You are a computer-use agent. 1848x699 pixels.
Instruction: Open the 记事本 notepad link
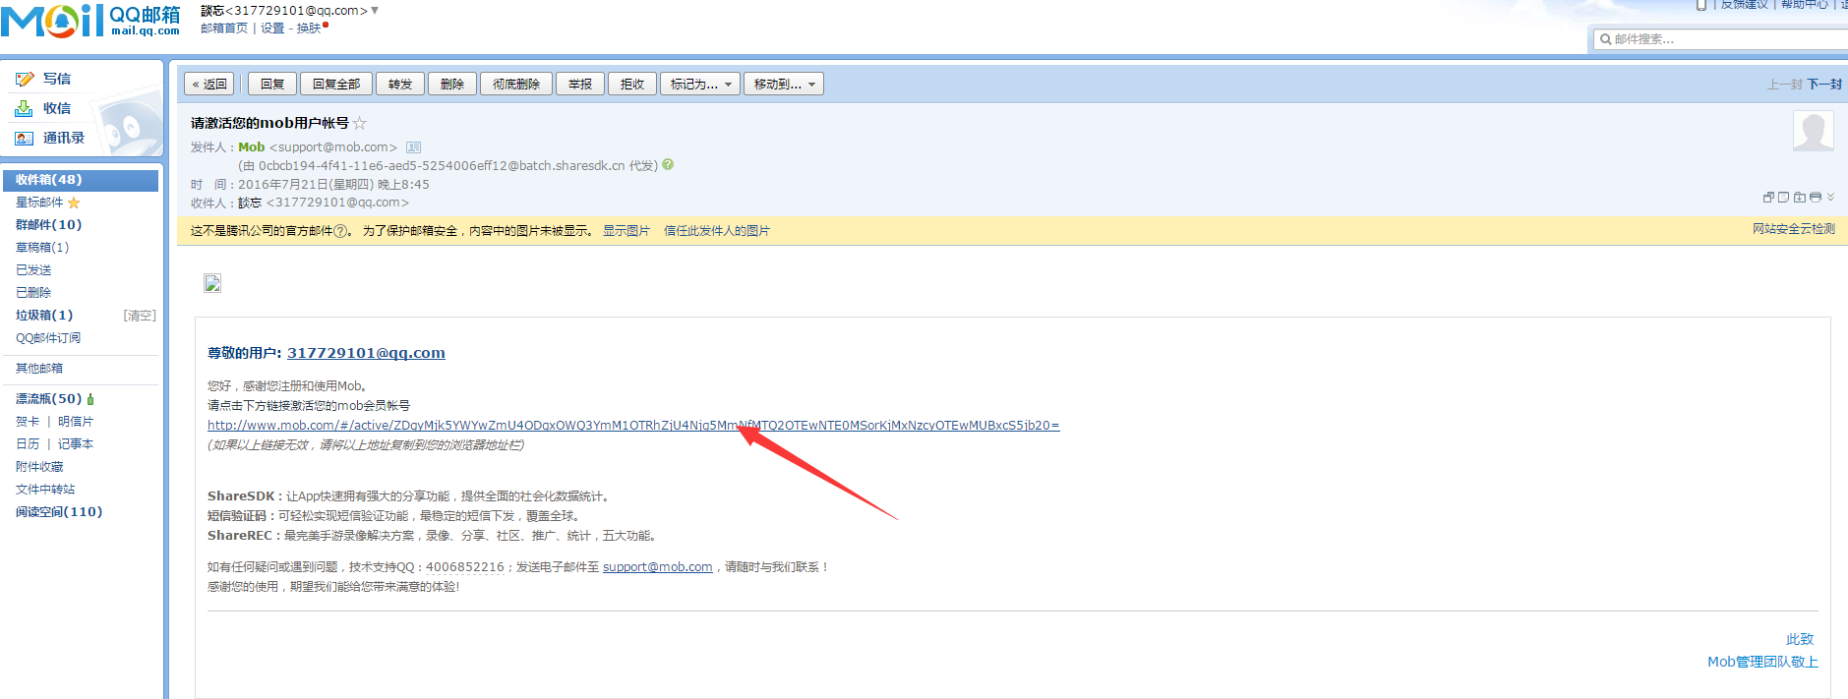76,444
